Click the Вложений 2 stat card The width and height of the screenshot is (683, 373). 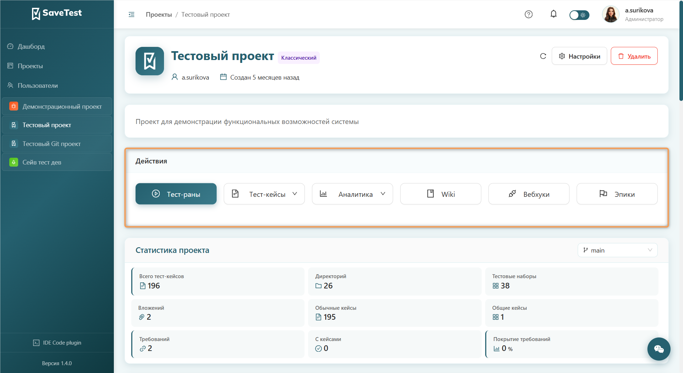tap(218, 313)
